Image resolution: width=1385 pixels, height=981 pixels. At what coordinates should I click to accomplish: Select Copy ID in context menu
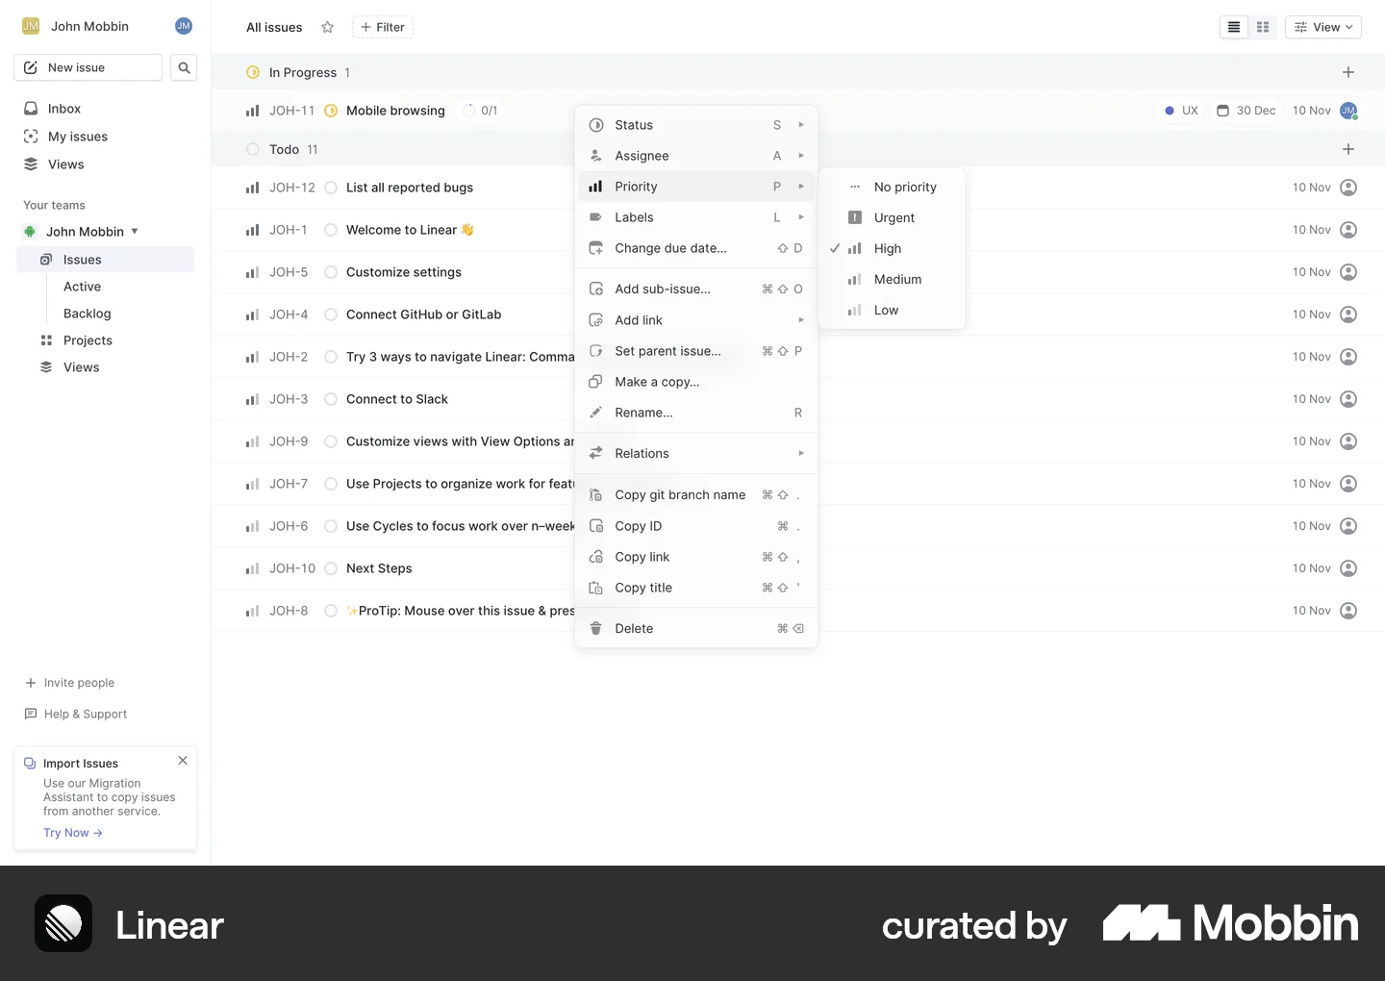click(x=696, y=526)
